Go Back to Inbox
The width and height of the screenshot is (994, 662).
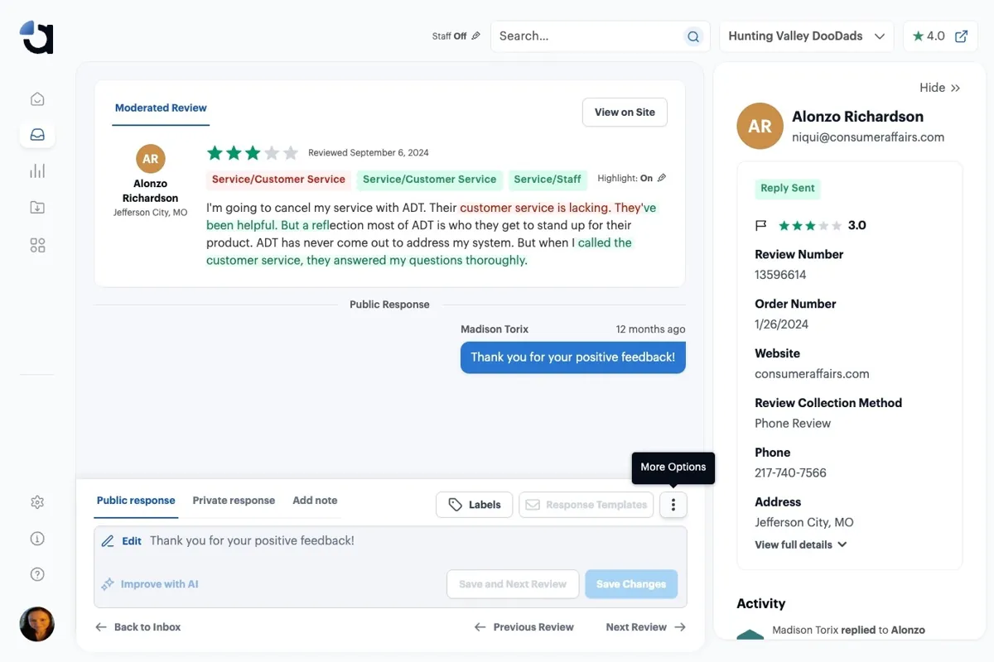pos(138,627)
